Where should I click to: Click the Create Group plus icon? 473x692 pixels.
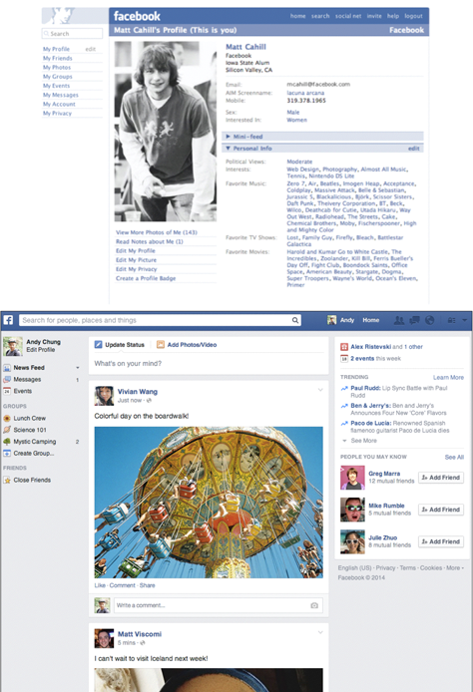click(x=7, y=454)
